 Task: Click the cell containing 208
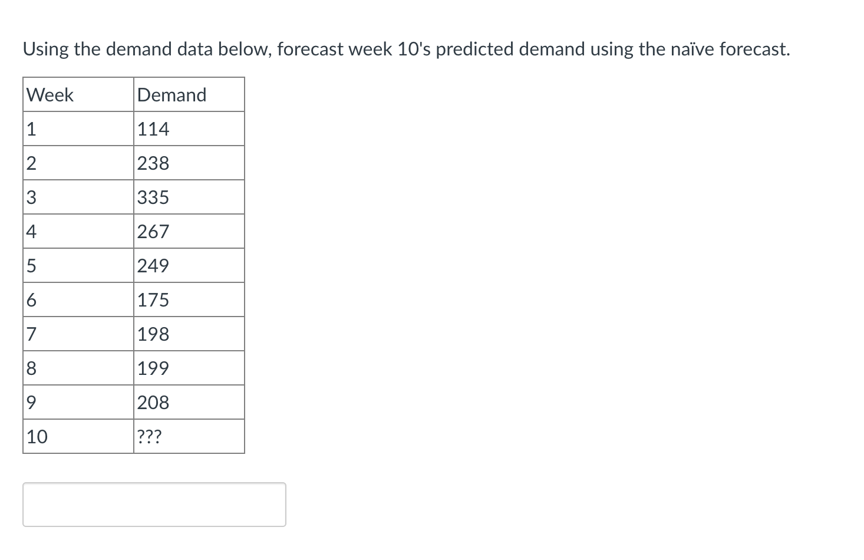pos(189,402)
